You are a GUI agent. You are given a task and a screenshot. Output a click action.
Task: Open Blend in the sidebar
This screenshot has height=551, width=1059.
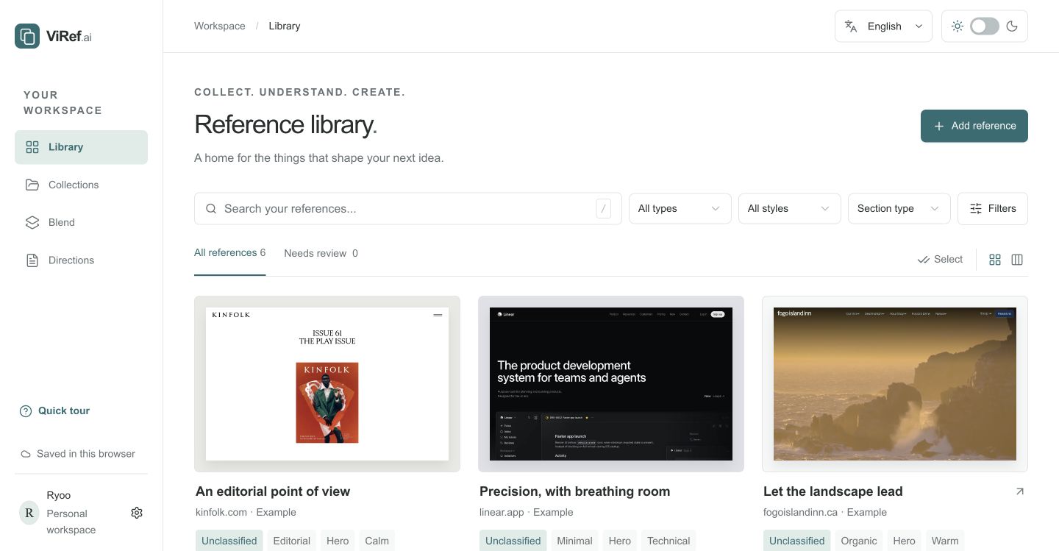tap(81, 222)
